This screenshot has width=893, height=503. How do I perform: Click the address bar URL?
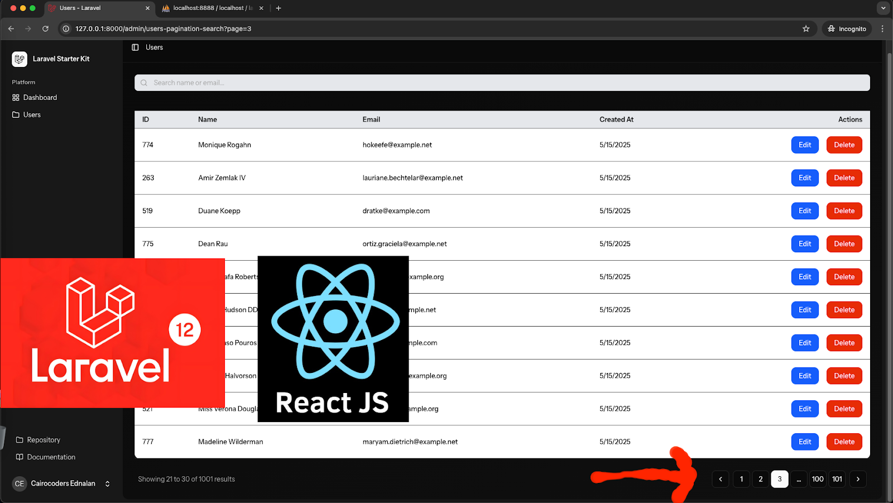pyautogui.click(x=163, y=28)
